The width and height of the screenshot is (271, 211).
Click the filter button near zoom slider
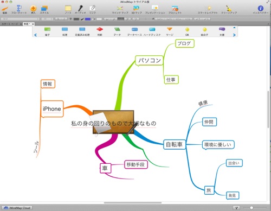[236, 208]
